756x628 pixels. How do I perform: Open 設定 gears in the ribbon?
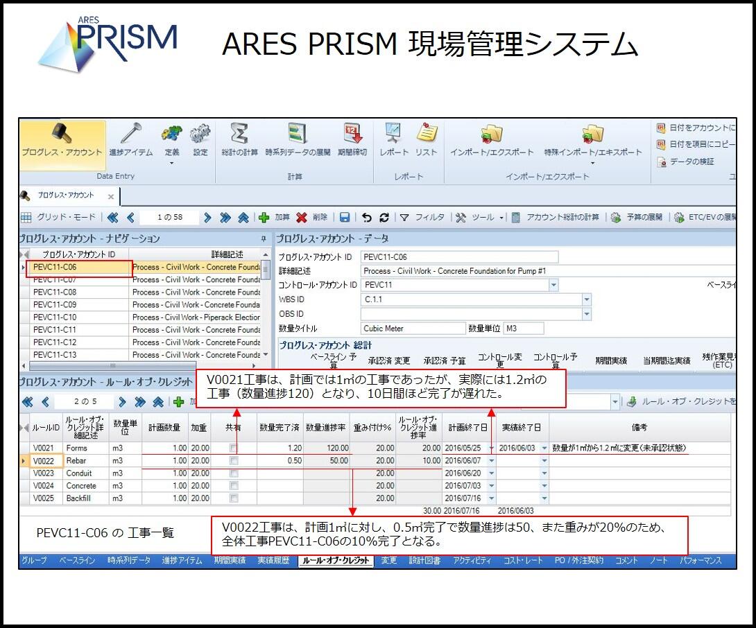pos(200,140)
